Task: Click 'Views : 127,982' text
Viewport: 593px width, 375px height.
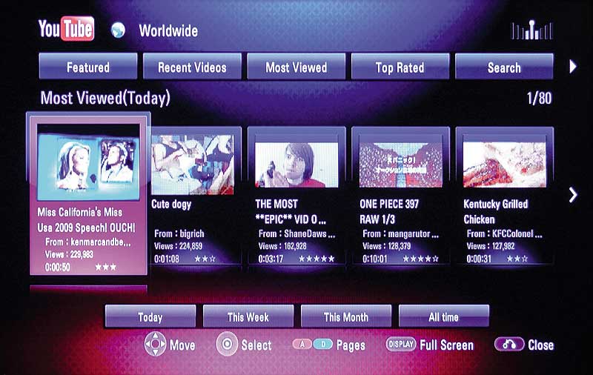Action: pyautogui.click(x=491, y=246)
